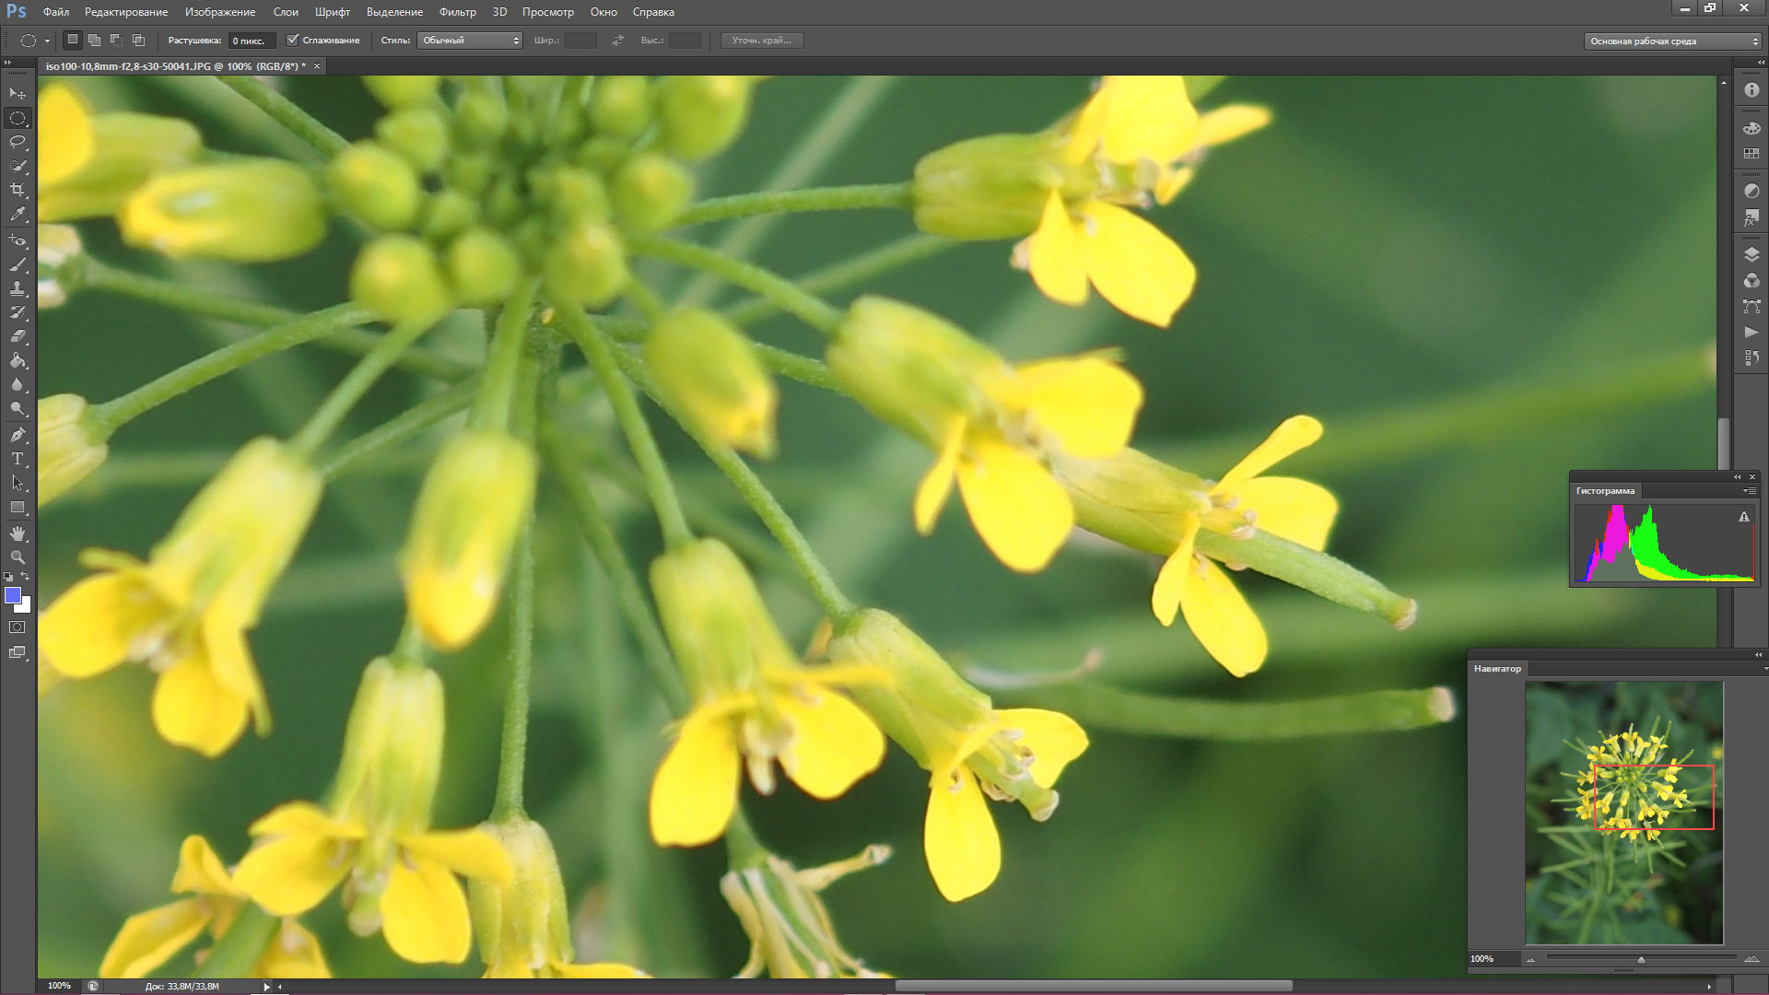The width and height of the screenshot is (1769, 995).
Task: Click the Уточн. край button
Action: 761,41
